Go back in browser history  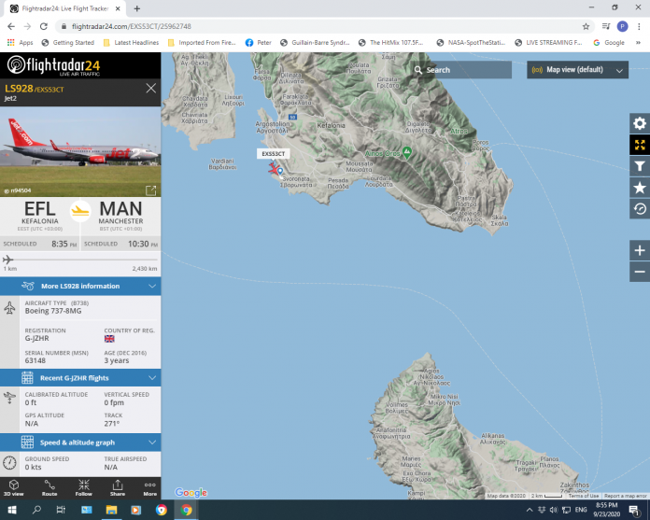coord(11,26)
